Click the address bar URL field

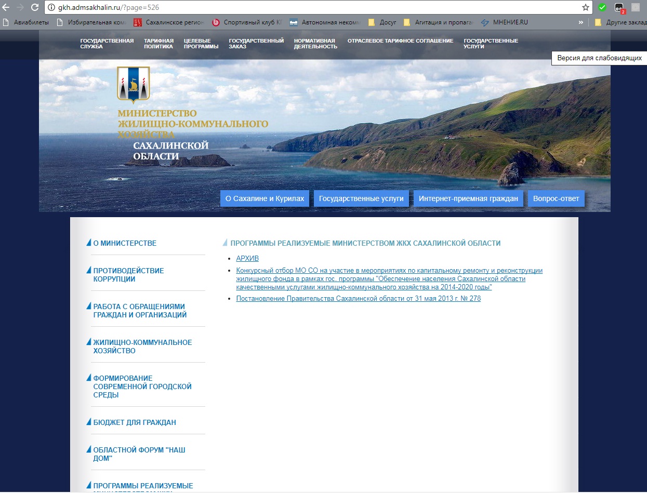click(x=312, y=7)
